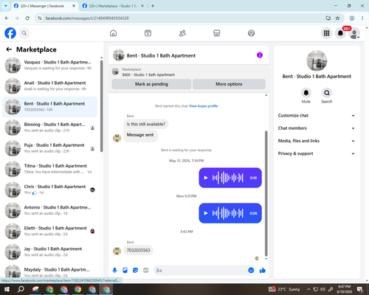369x295 pixels.
Task: Open Blessing Studio 1 Bath chat
Action: pos(50,128)
